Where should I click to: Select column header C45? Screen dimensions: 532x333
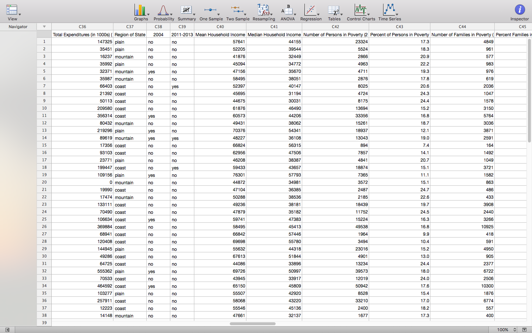pyautogui.click(x=513, y=27)
